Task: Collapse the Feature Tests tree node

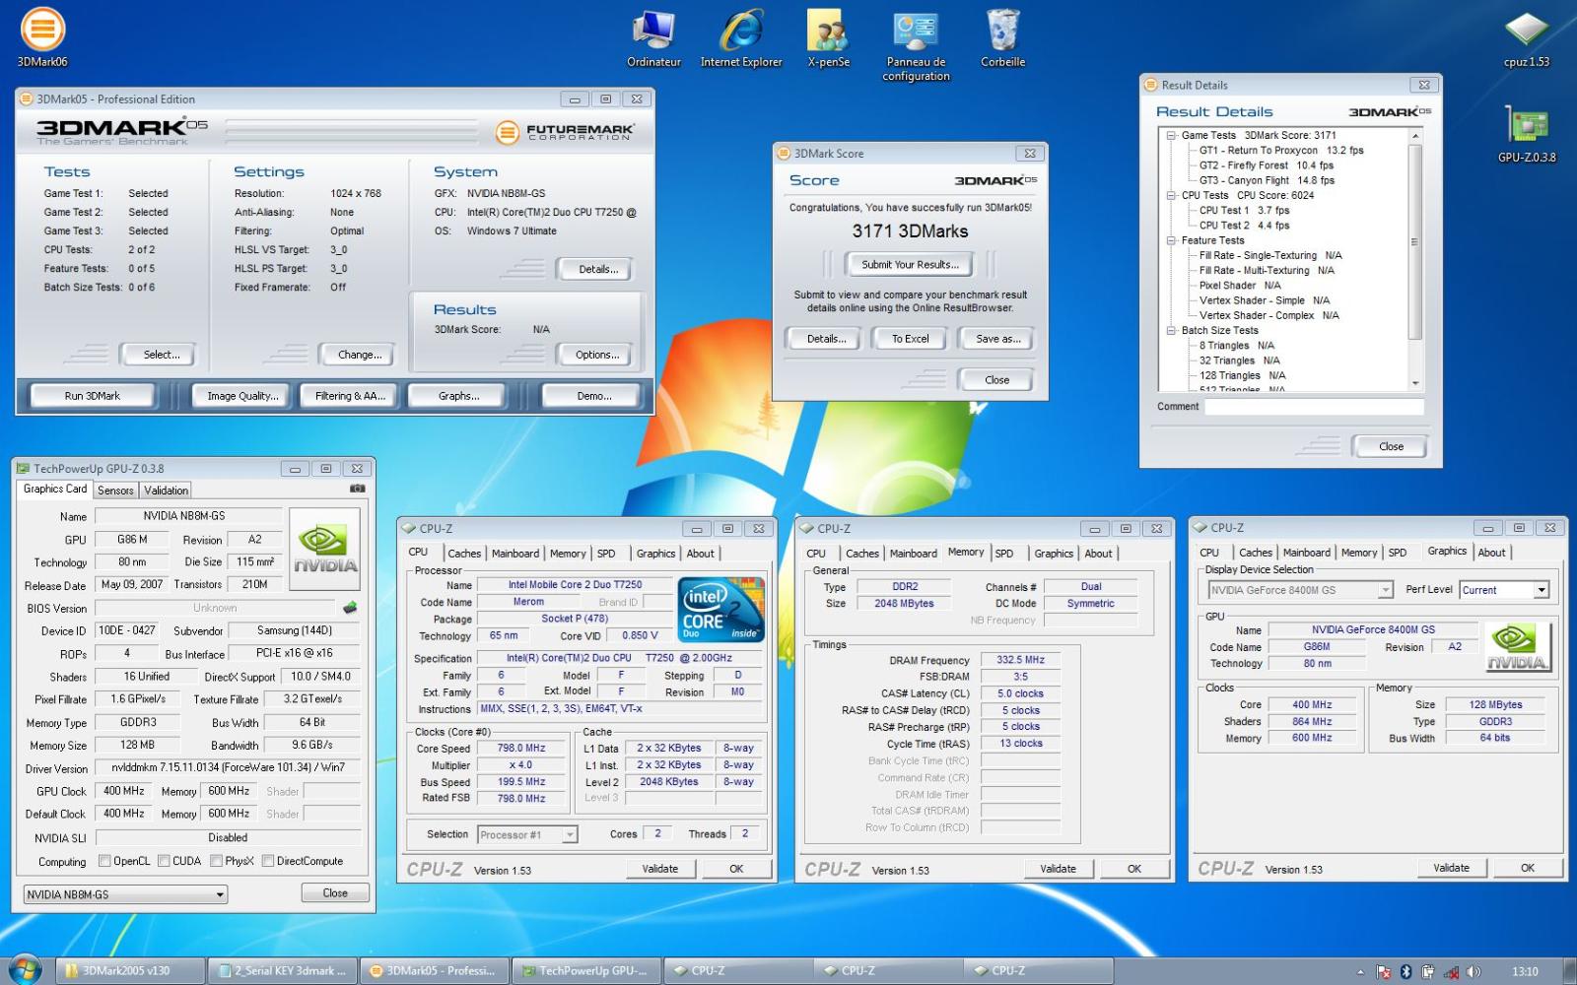Action: click(1172, 240)
